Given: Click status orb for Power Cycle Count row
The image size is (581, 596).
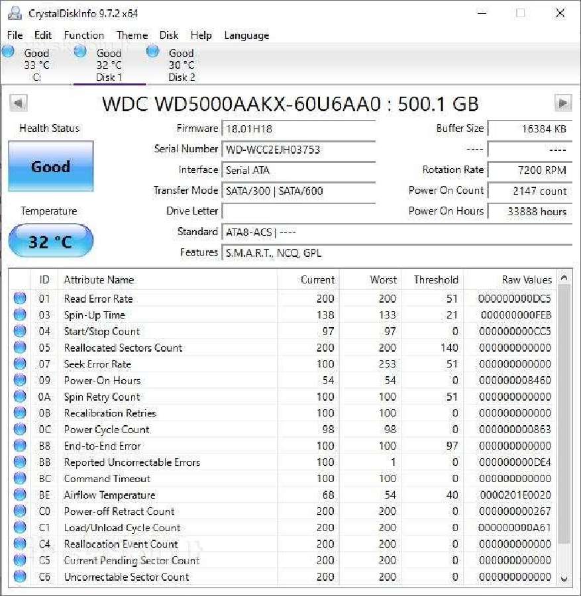Looking at the screenshot, I should click(20, 428).
